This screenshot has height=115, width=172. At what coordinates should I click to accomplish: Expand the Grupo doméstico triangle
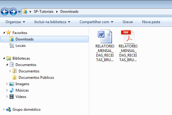[x=4, y=109]
